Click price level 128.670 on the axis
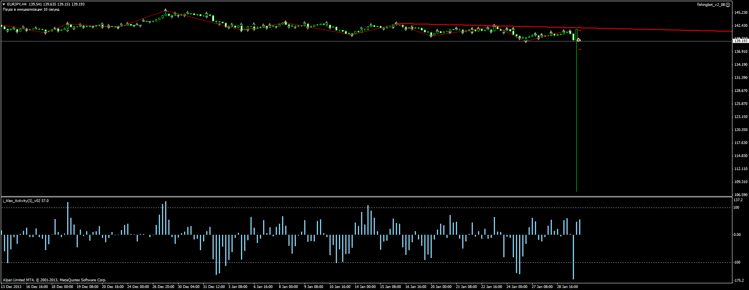This screenshot has width=749, height=290. (x=741, y=91)
